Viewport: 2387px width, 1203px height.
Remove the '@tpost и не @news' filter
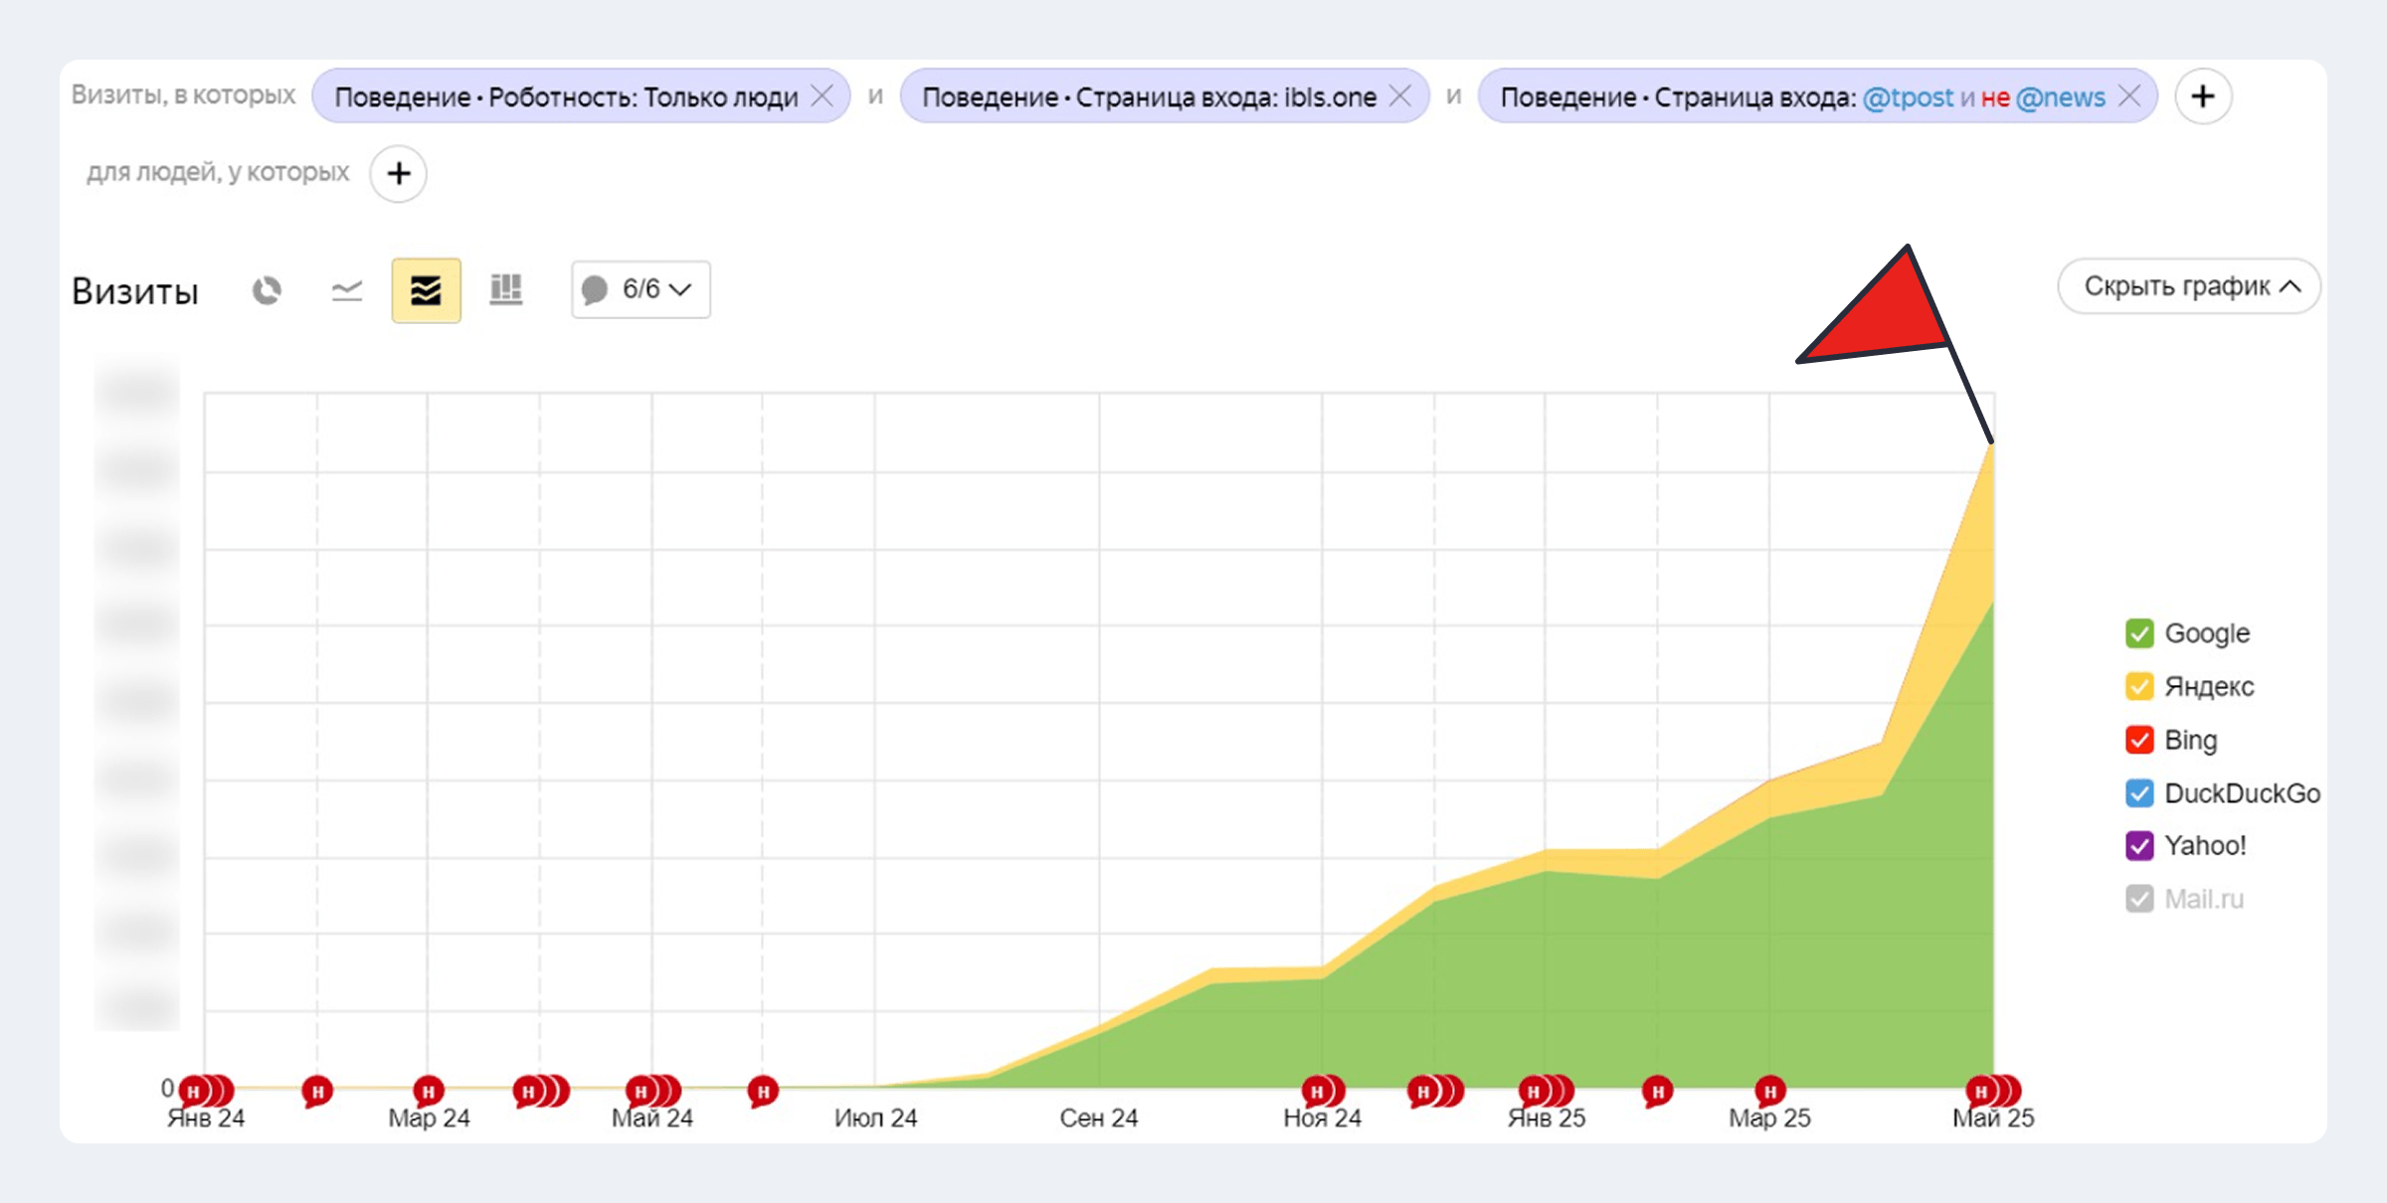pos(2128,96)
